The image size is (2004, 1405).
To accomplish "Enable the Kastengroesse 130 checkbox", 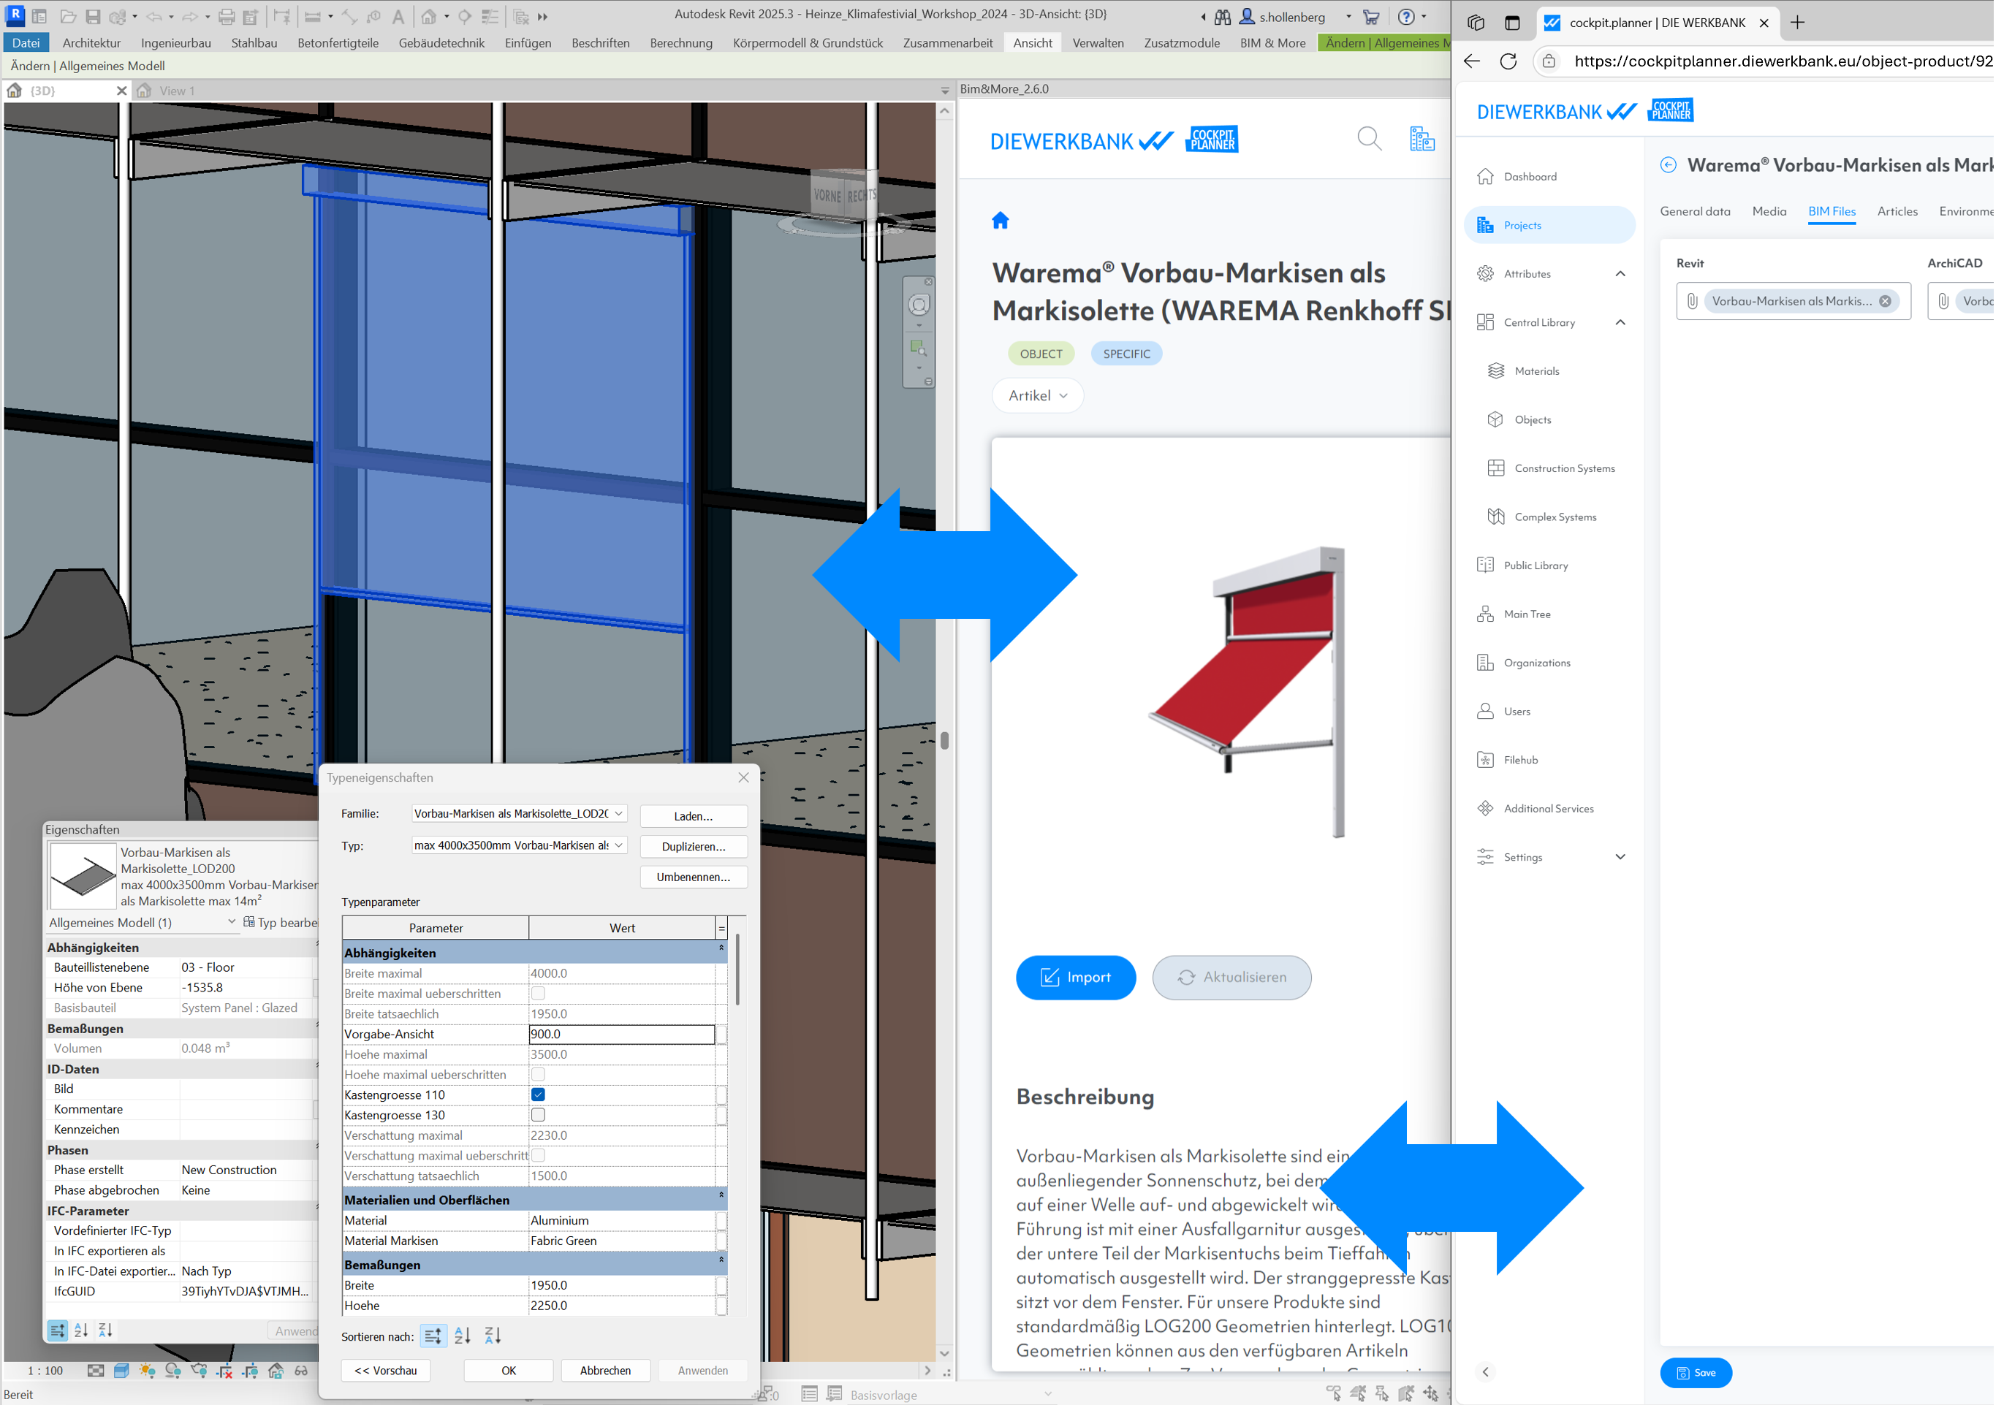I will pyautogui.click(x=539, y=1115).
